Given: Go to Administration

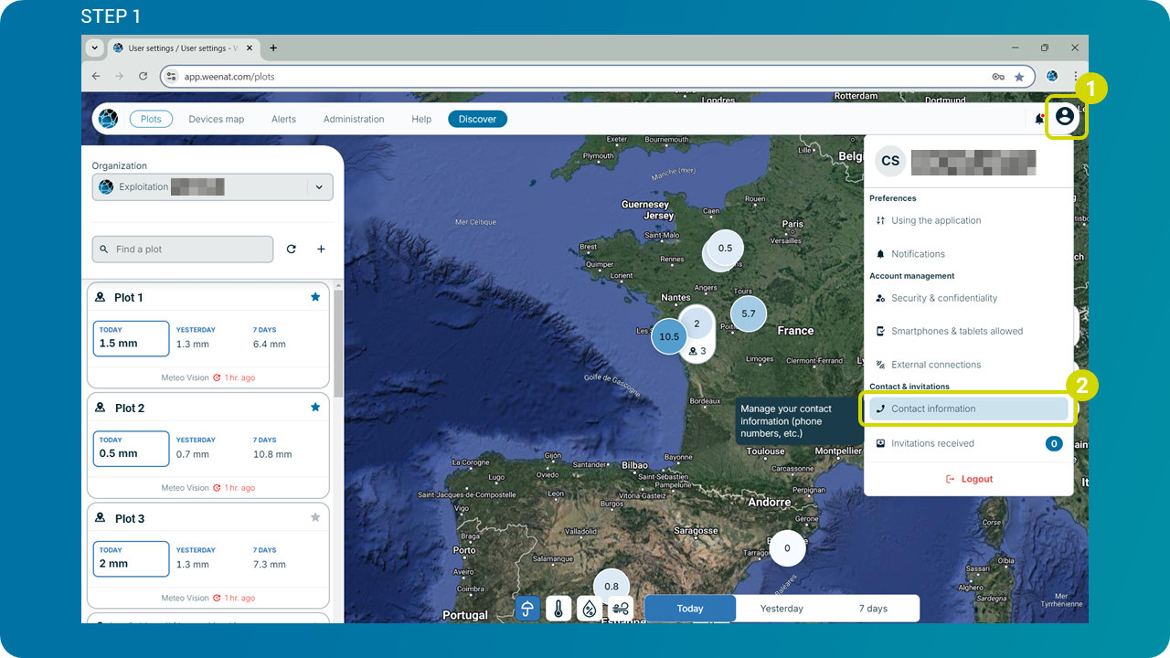Looking at the screenshot, I should [354, 119].
